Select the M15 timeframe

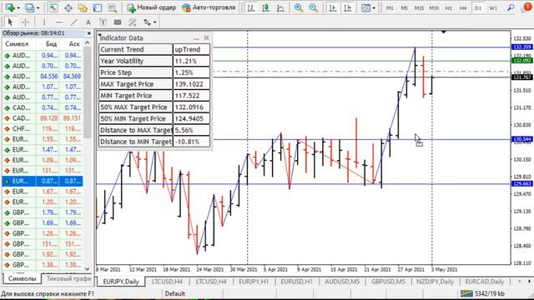(419, 7)
